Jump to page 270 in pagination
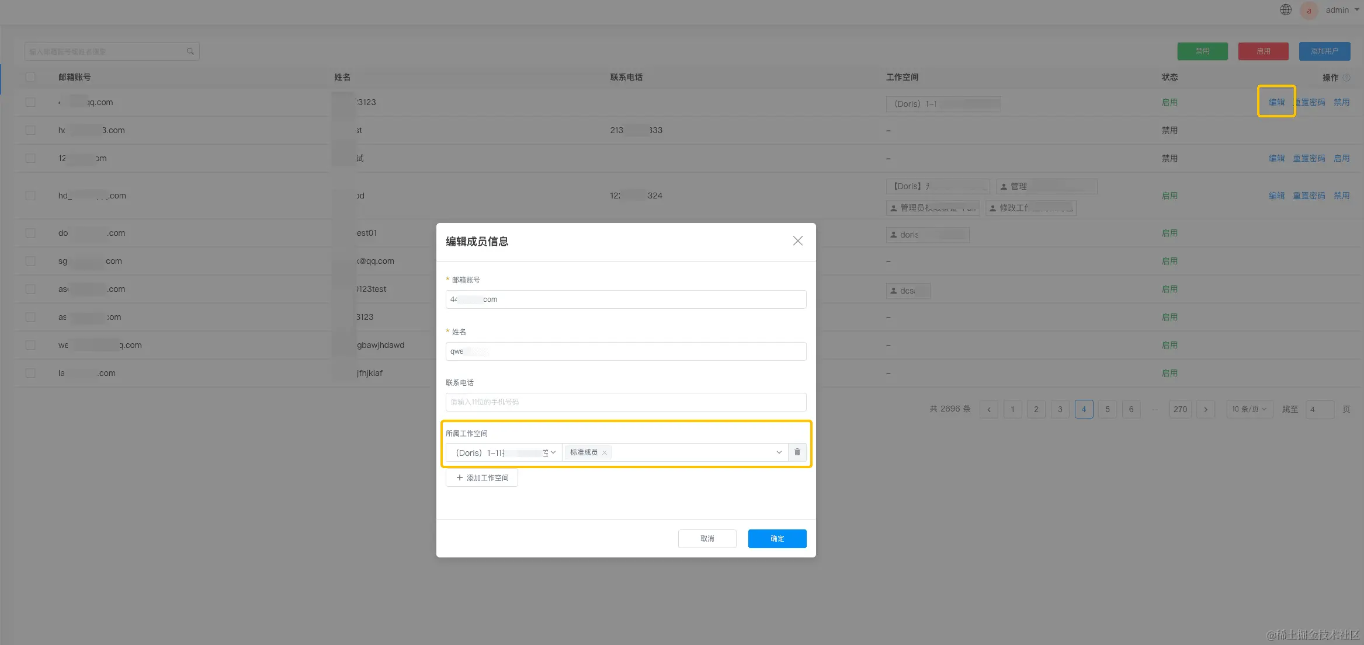This screenshot has width=1364, height=645. [x=1180, y=409]
